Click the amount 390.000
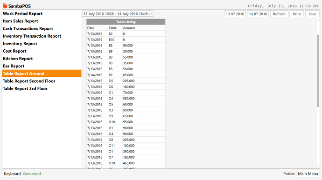The width and height of the screenshot is (322, 180). [129, 152]
